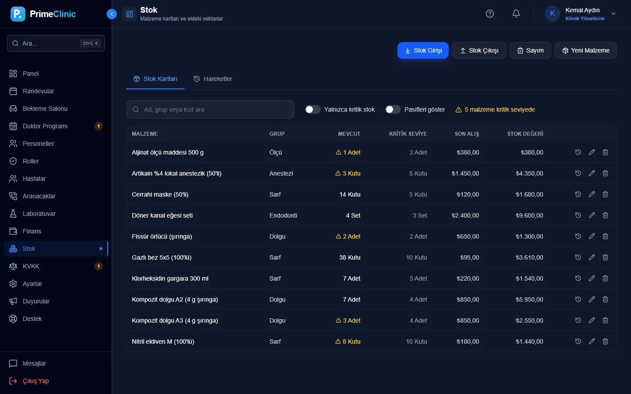The width and height of the screenshot is (631, 394).
Task: Edit Artikain %4 lokal anestezik item
Action: click(592, 173)
